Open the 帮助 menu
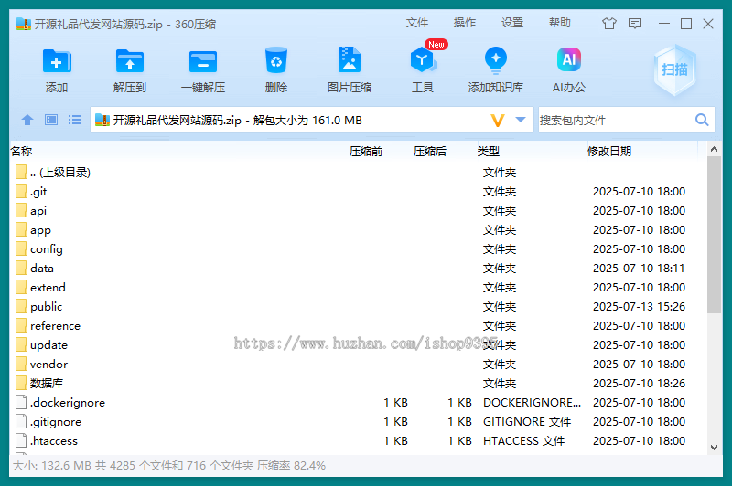 [x=560, y=23]
